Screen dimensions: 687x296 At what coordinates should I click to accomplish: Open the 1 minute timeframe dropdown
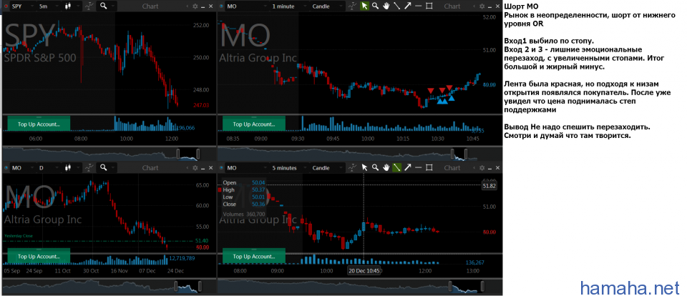coord(288,6)
